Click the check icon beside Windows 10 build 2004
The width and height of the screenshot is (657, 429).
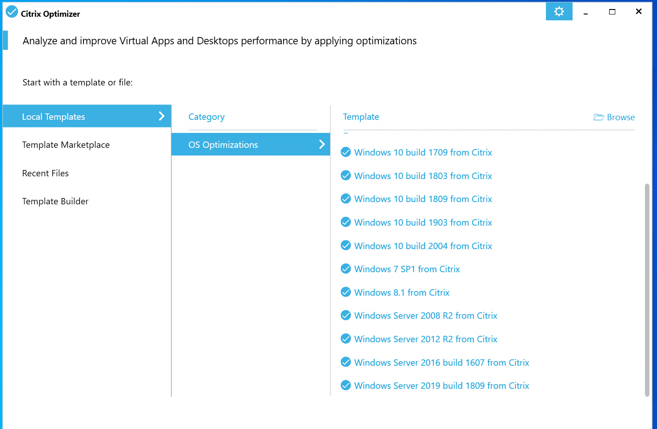tap(346, 245)
